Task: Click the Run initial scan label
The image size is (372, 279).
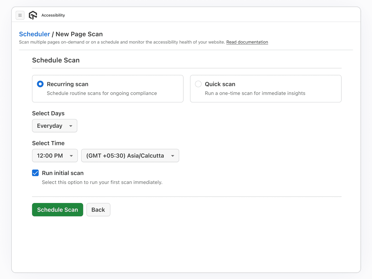Action: [x=63, y=173]
